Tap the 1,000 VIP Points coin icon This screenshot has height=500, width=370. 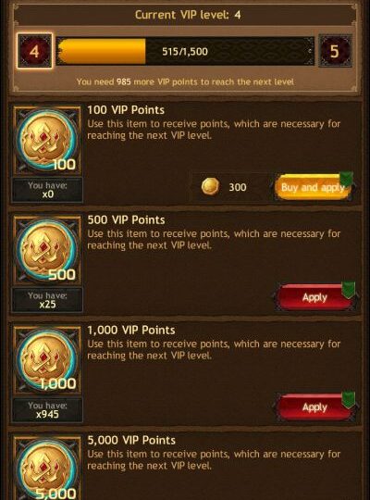tap(47, 361)
